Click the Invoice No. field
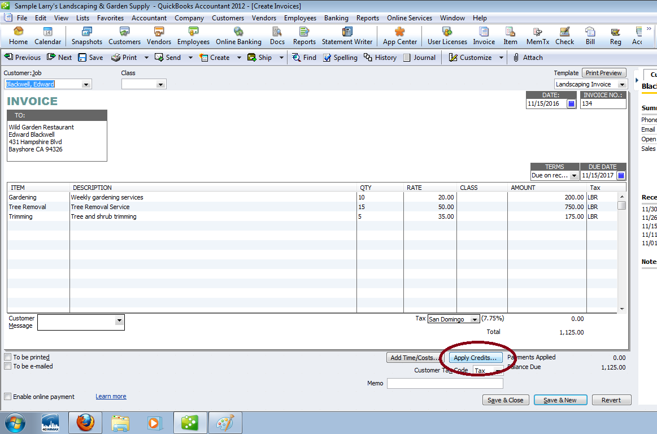The height and width of the screenshot is (434, 657). [603, 103]
